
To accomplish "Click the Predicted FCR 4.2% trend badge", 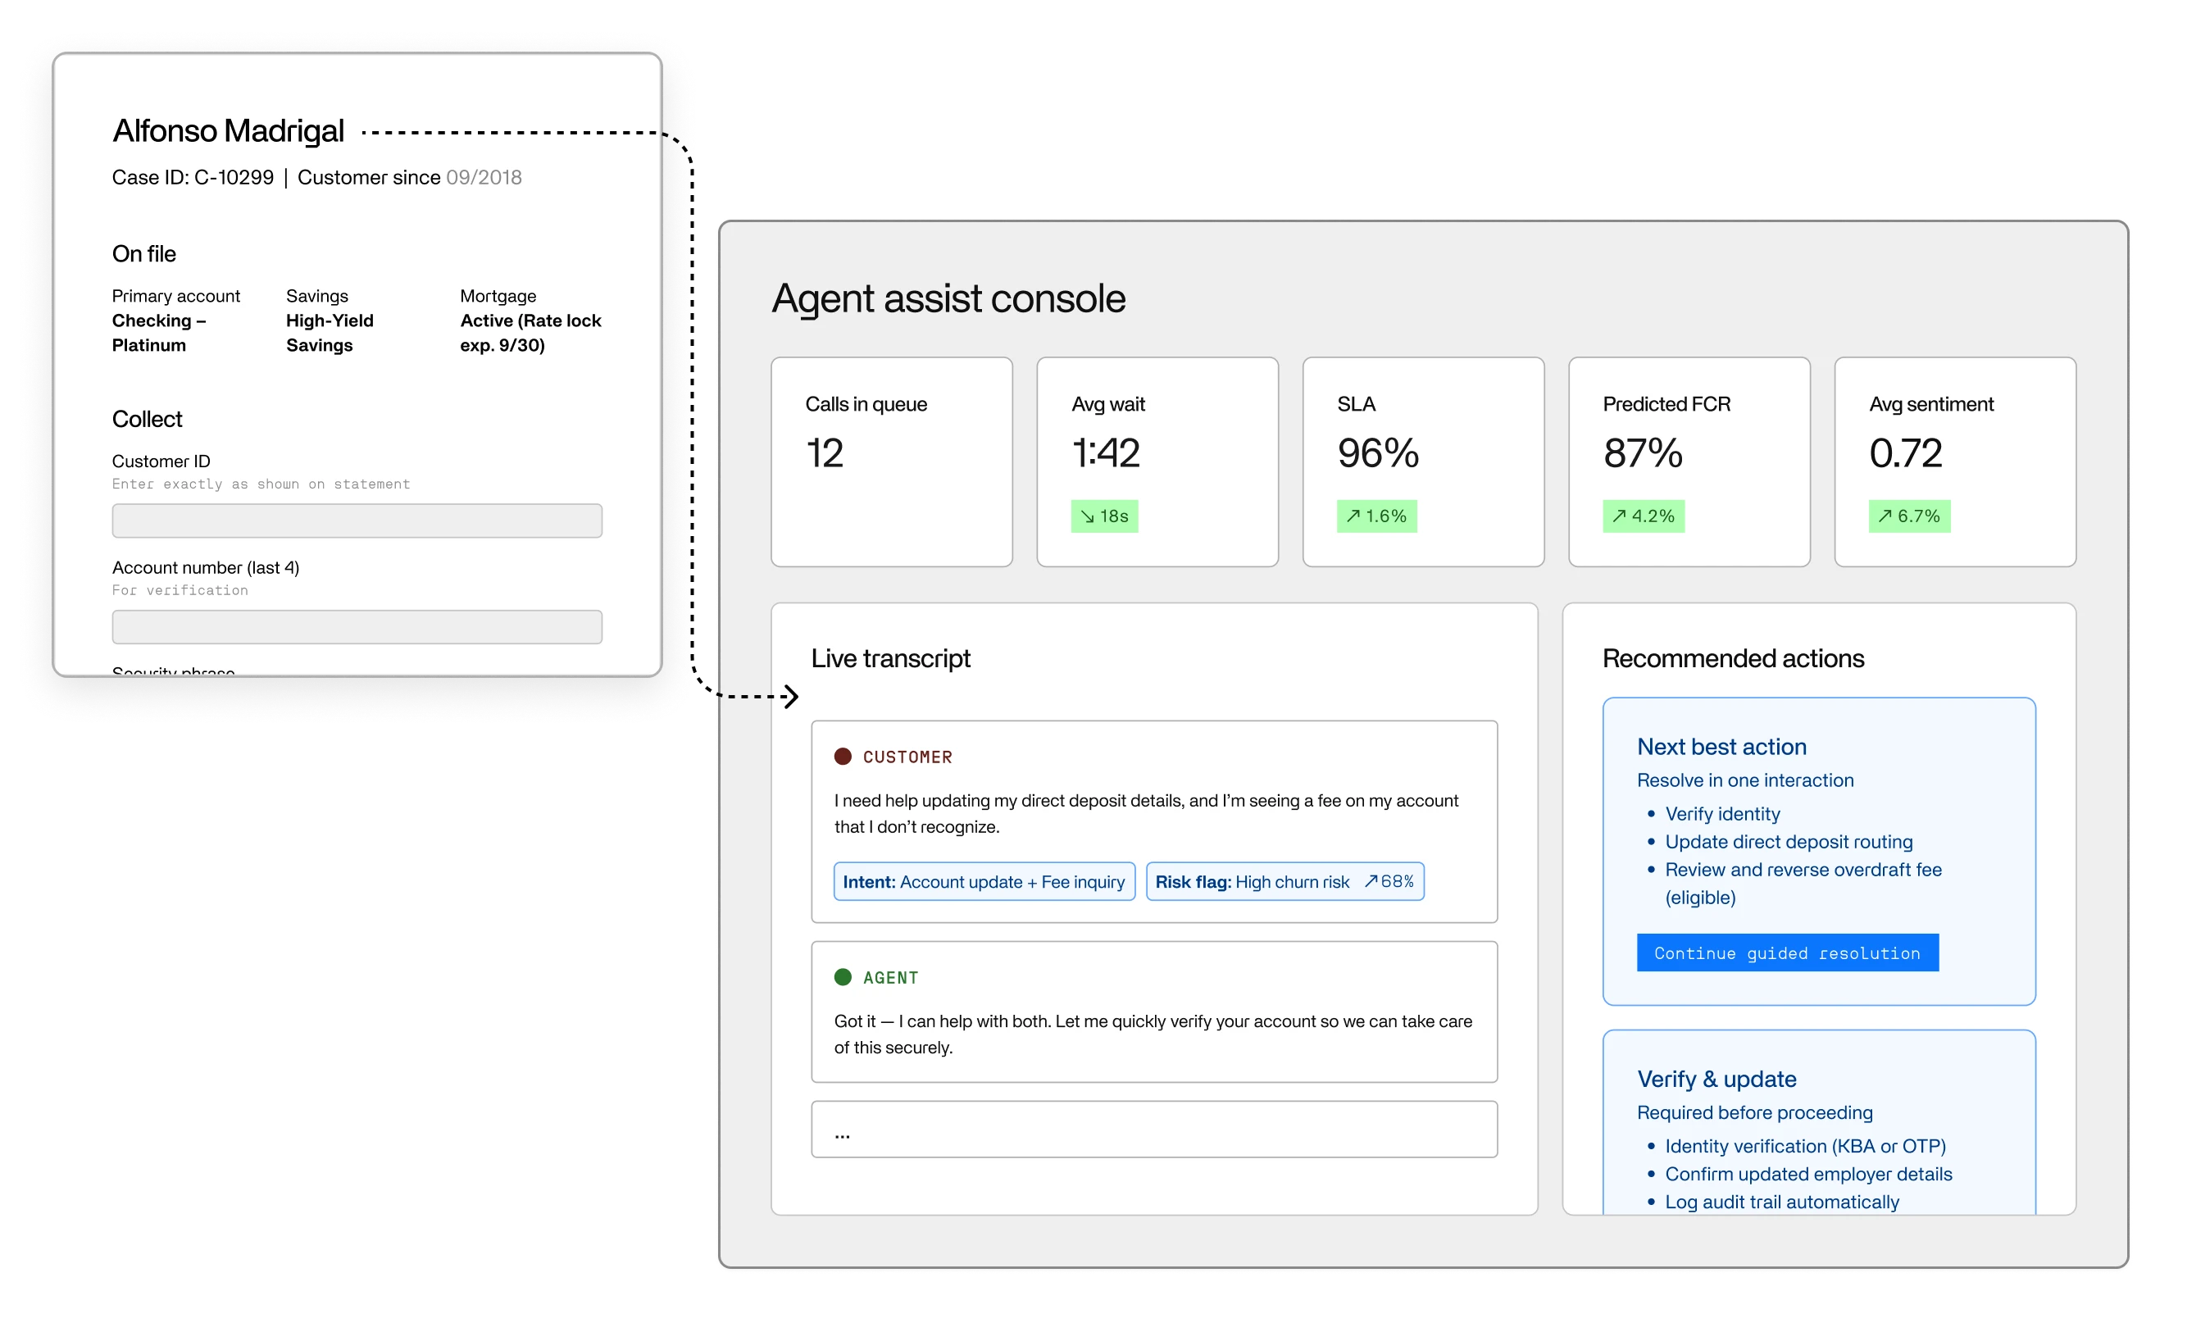I will tap(1643, 516).
